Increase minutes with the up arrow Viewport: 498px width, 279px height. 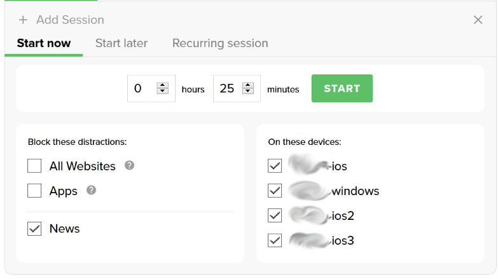point(248,85)
